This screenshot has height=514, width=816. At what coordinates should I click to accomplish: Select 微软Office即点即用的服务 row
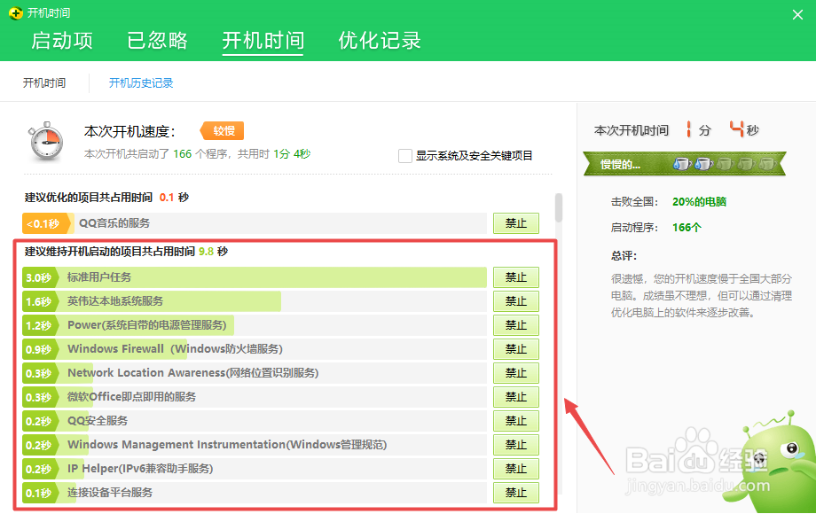(255, 396)
